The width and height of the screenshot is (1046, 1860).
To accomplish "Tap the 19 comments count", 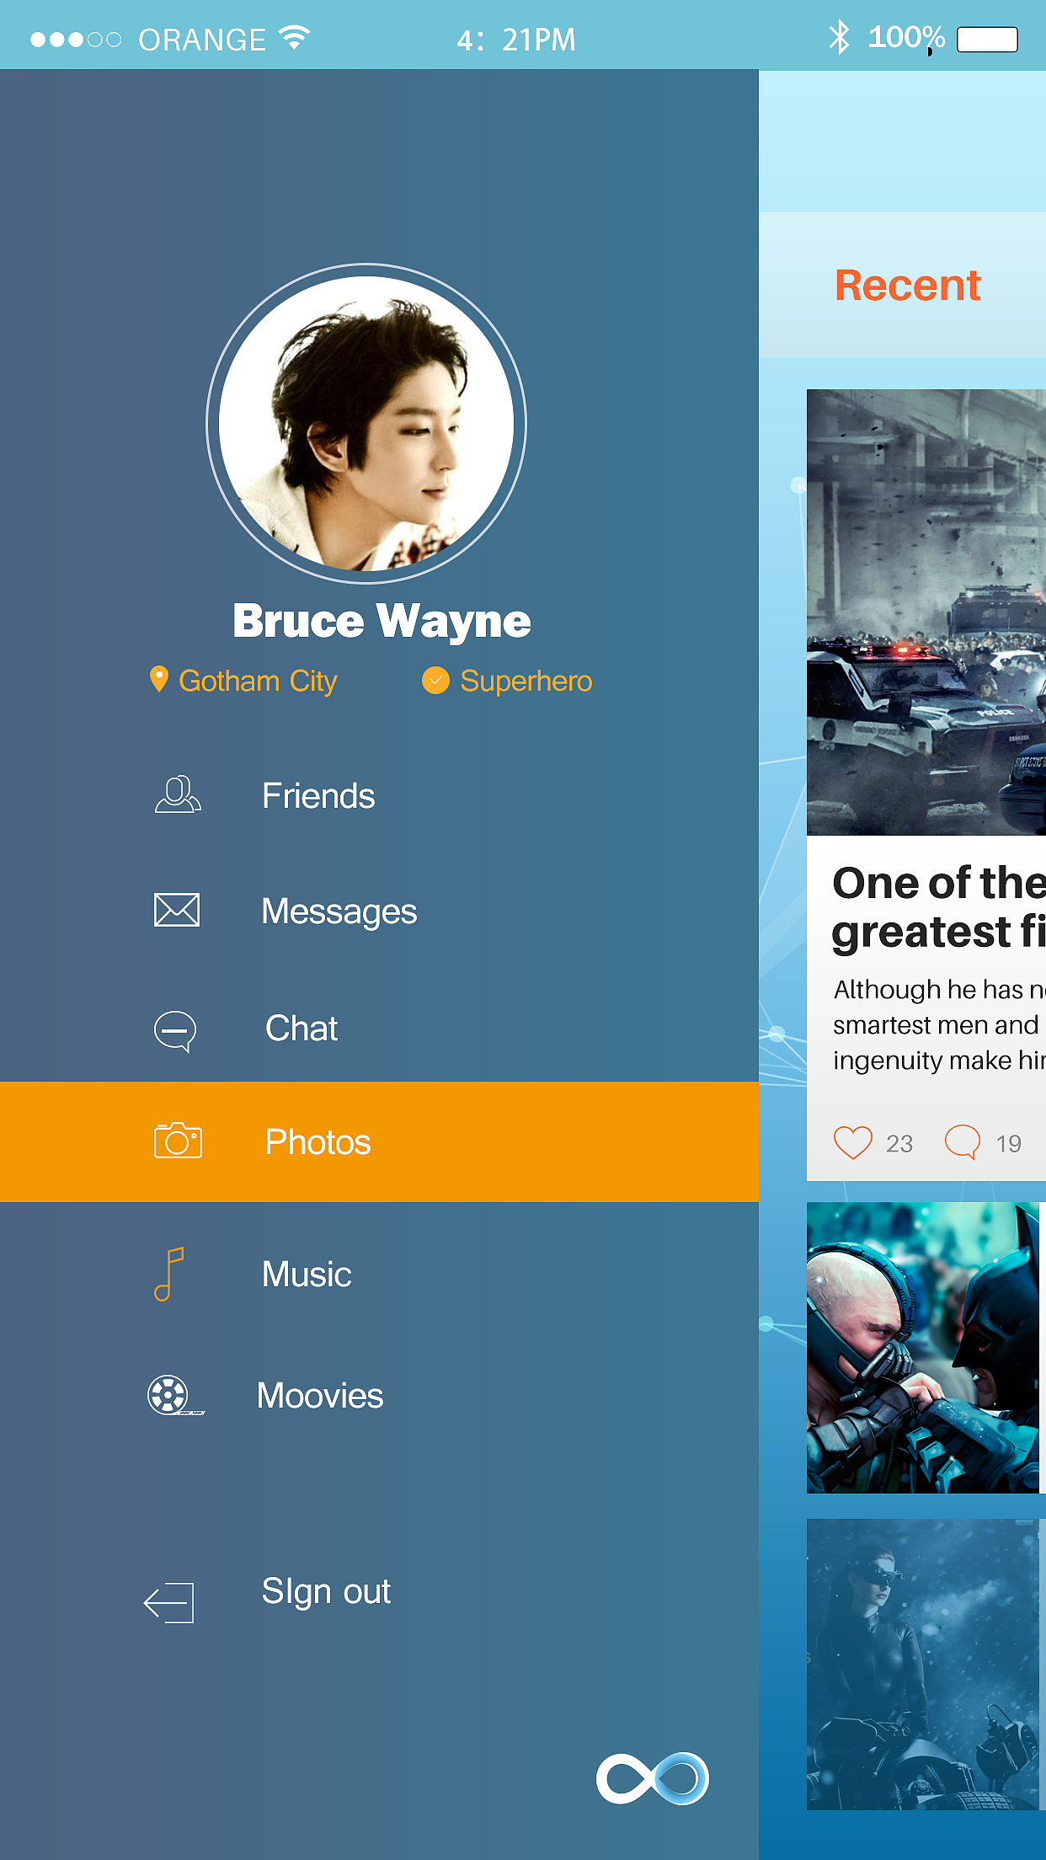I will (1008, 1144).
